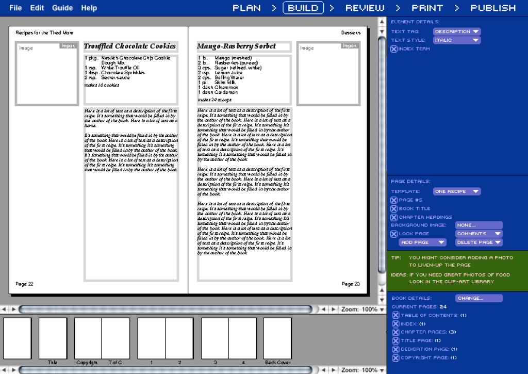Screen dimensions: 528x374
Task: Click the arrow after the PRINT step
Action: tap(457, 8)
